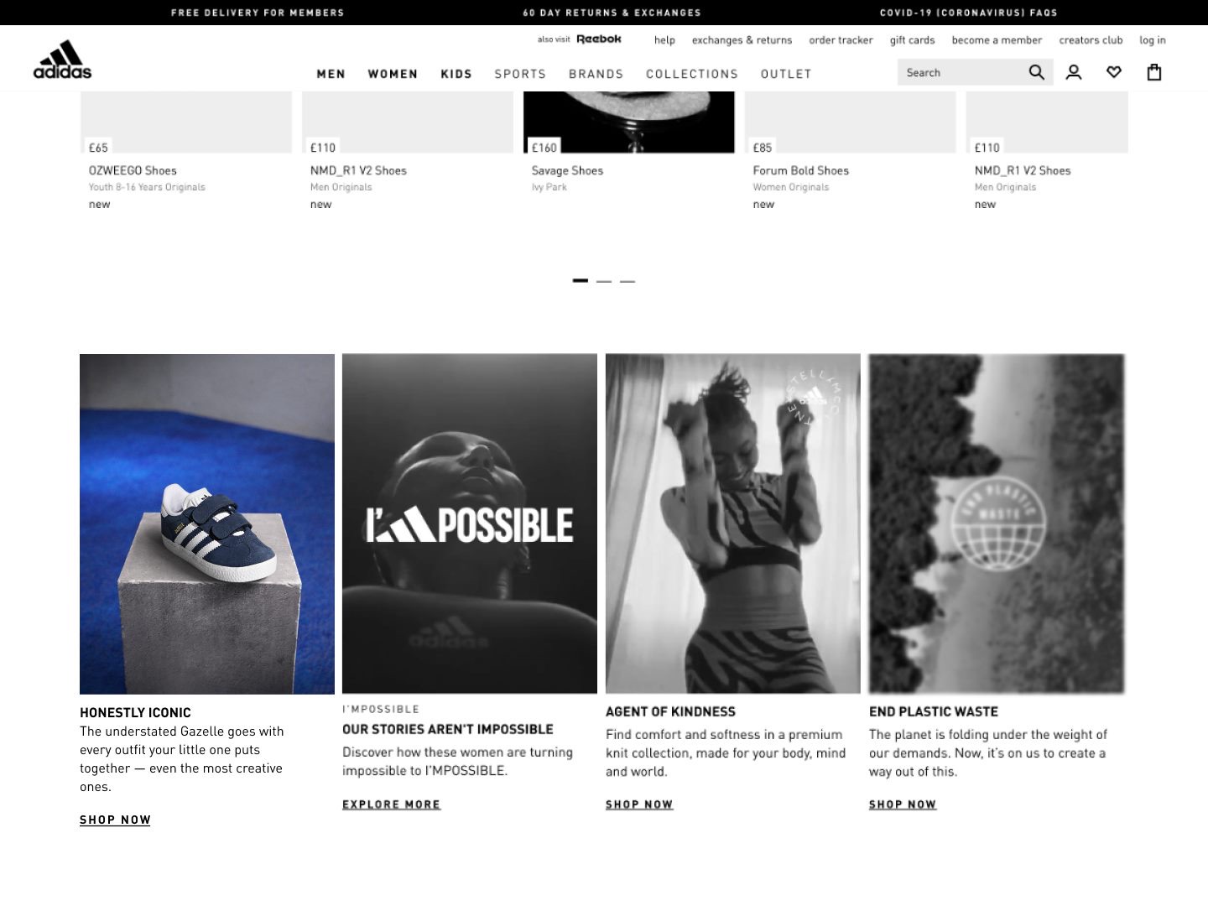Visit the Reebok logo link
Image resolution: width=1208 pixels, height=906 pixels.
click(x=599, y=39)
